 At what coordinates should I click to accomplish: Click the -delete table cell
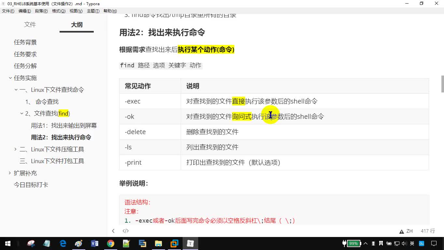[150, 132]
